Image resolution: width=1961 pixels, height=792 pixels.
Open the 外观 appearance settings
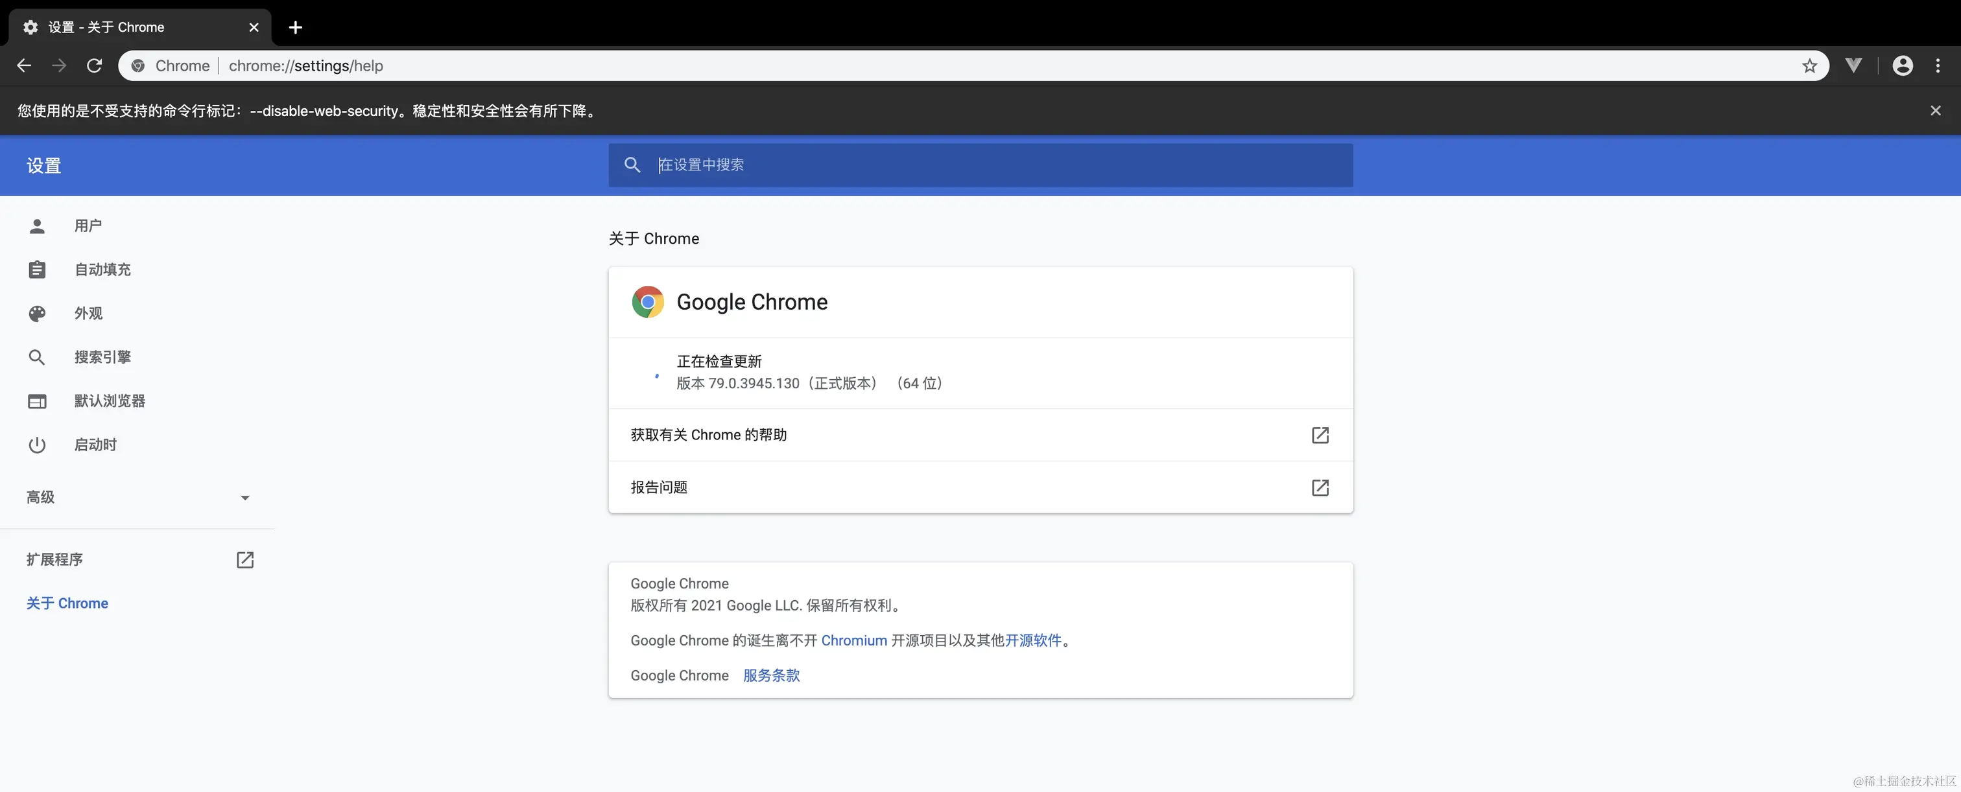pyautogui.click(x=88, y=312)
